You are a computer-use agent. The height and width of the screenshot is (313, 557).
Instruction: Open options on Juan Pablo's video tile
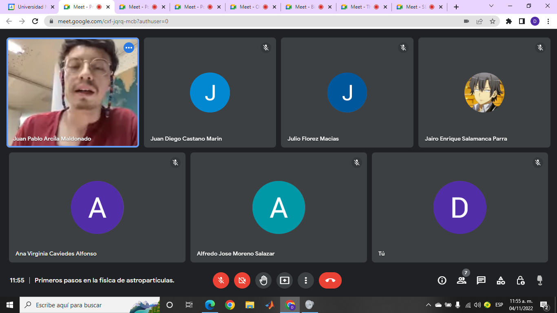[129, 48]
